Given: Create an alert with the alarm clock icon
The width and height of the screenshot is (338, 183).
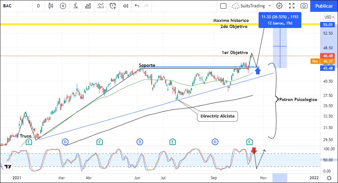Looking at the screenshot, I should pos(113,6).
